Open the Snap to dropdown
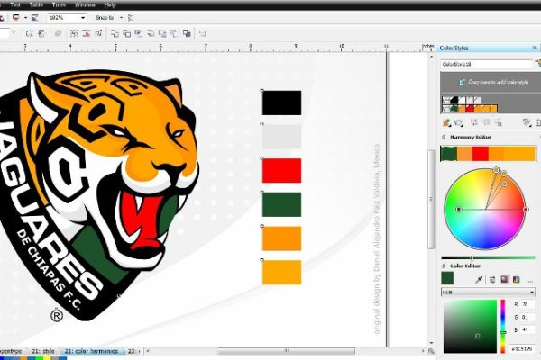Screen dimensions: 541x360 tap(121, 18)
